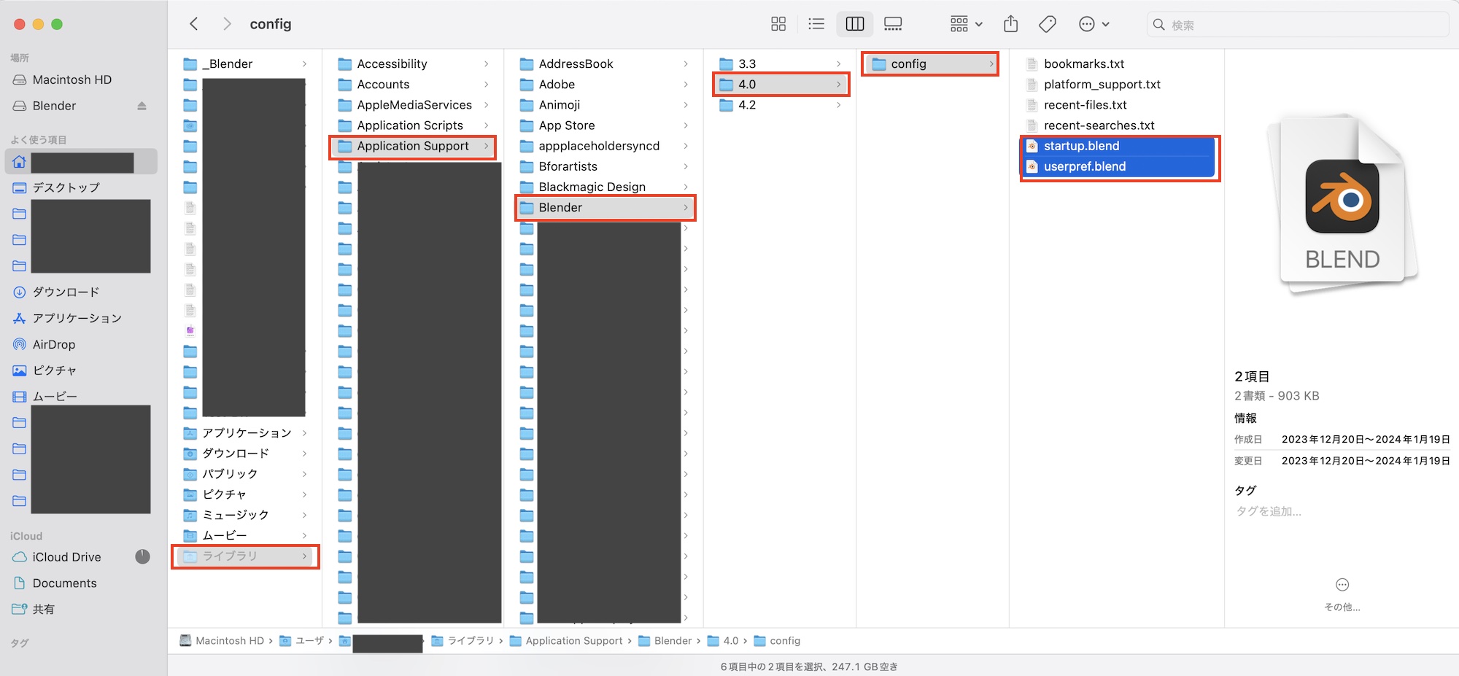Click the BLEND file preview thumbnail

point(1342,206)
